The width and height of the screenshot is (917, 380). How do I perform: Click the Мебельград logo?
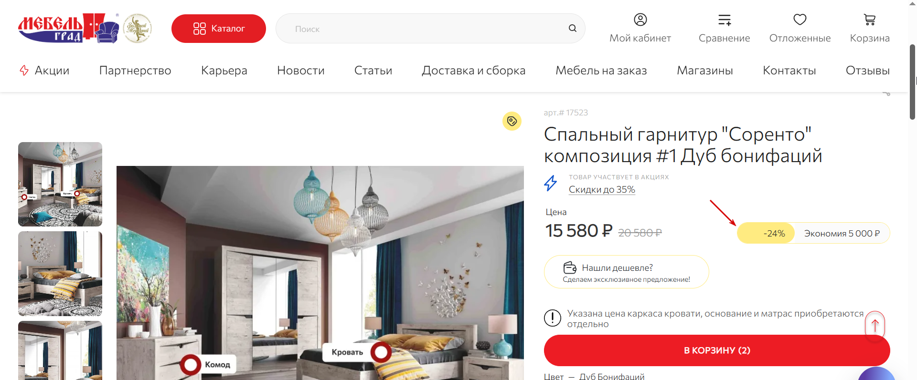pos(68,28)
